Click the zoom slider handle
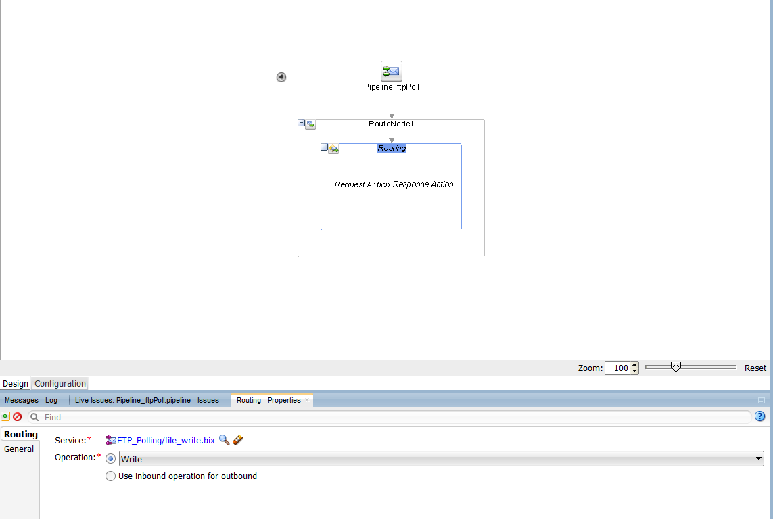This screenshot has width=773, height=519. click(675, 367)
